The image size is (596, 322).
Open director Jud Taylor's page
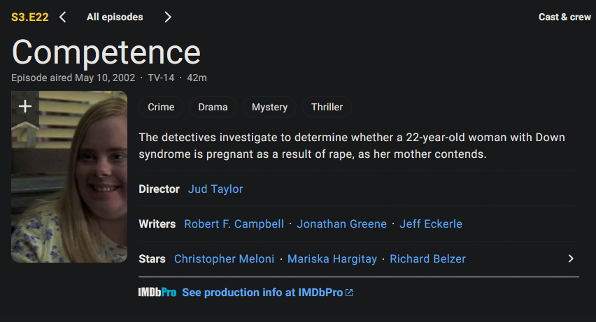(215, 189)
